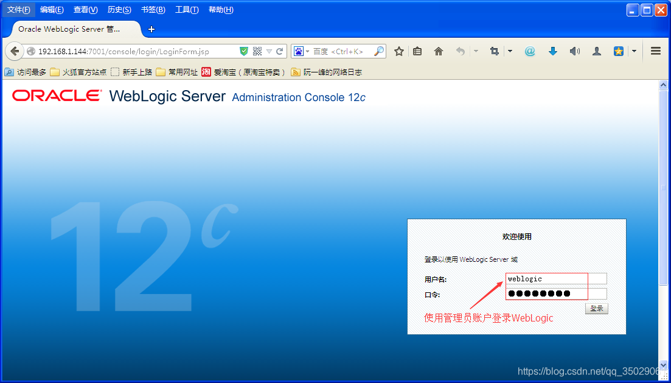
Task: Open downloads with the blue down arrow
Action: 553,51
